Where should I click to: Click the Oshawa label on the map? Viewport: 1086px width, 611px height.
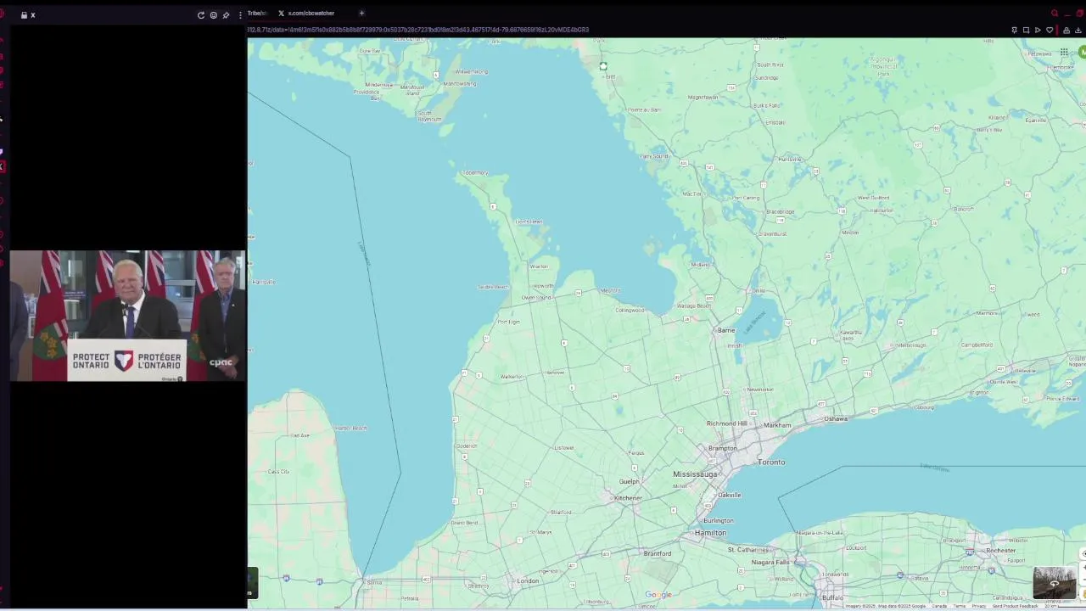pos(836,418)
